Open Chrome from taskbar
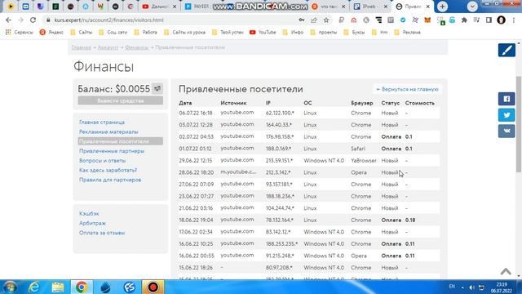 point(82,287)
